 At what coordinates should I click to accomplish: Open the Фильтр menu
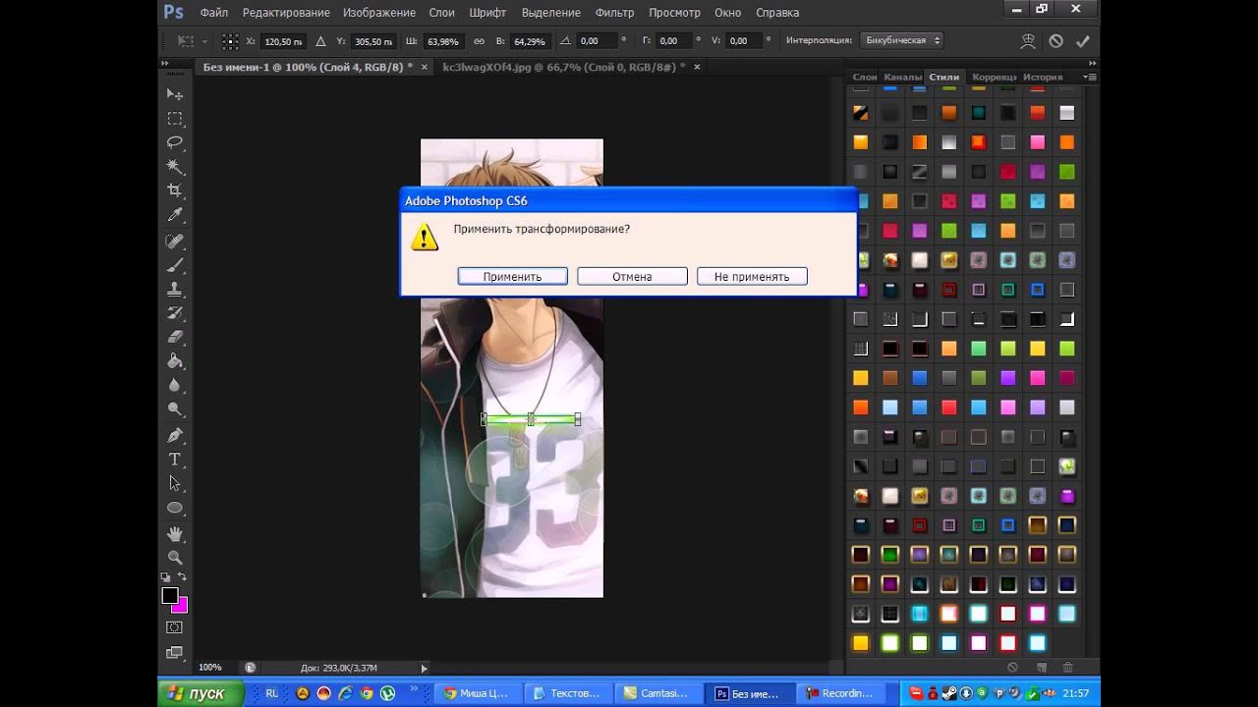click(615, 13)
